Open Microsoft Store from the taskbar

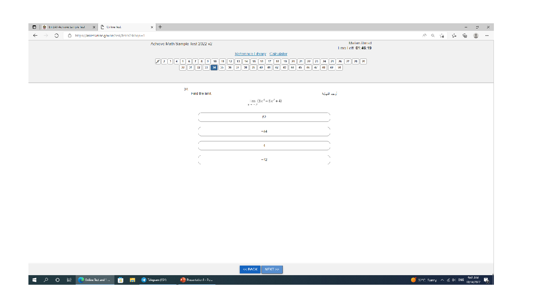coord(121,280)
